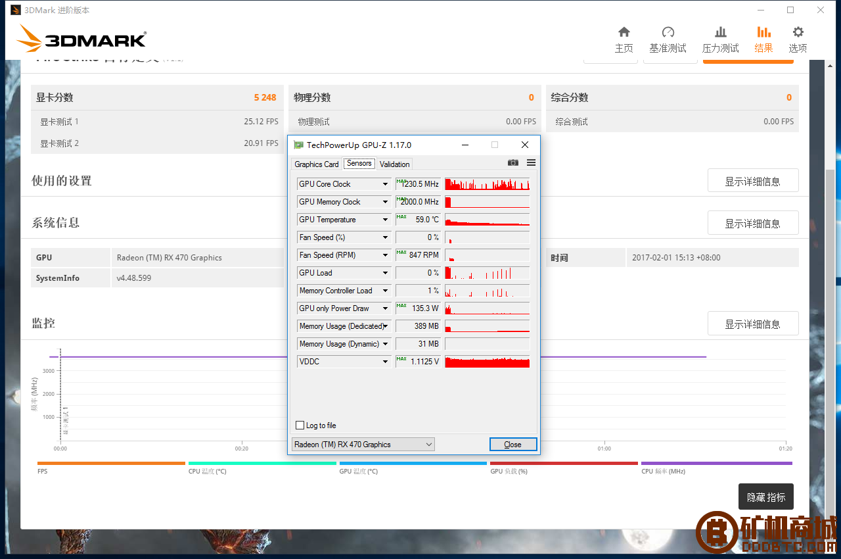Expand the Memory Usage (Dynamic) dropdown
Viewport: 841px width, 559px height.
coord(385,344)
